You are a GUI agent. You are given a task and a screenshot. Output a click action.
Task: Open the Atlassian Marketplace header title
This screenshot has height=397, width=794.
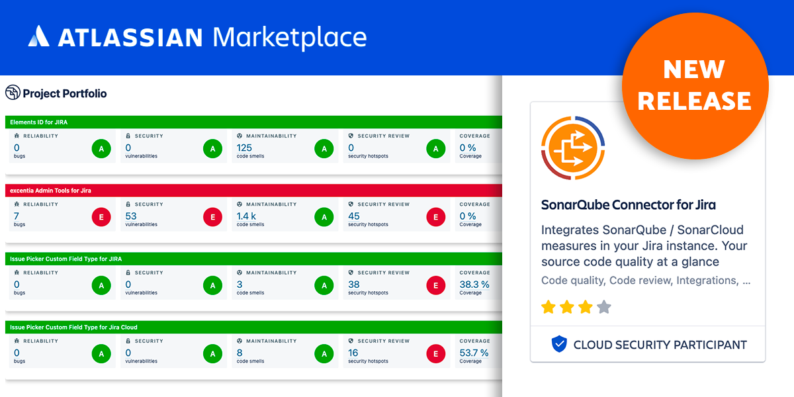pos(197,36)
